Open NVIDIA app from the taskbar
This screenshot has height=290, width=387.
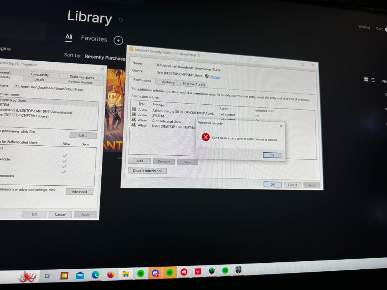click(x=64, y=276)
